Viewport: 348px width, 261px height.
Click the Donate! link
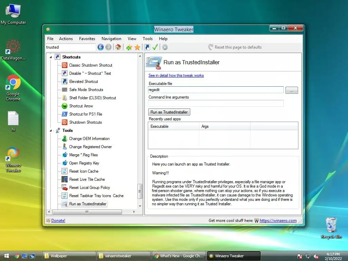tap(58, 220)
